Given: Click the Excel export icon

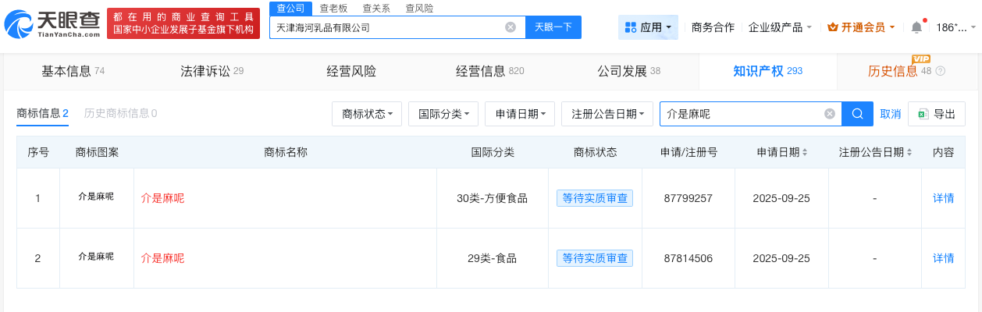Looking at the screenshot, I should point(923,114).
